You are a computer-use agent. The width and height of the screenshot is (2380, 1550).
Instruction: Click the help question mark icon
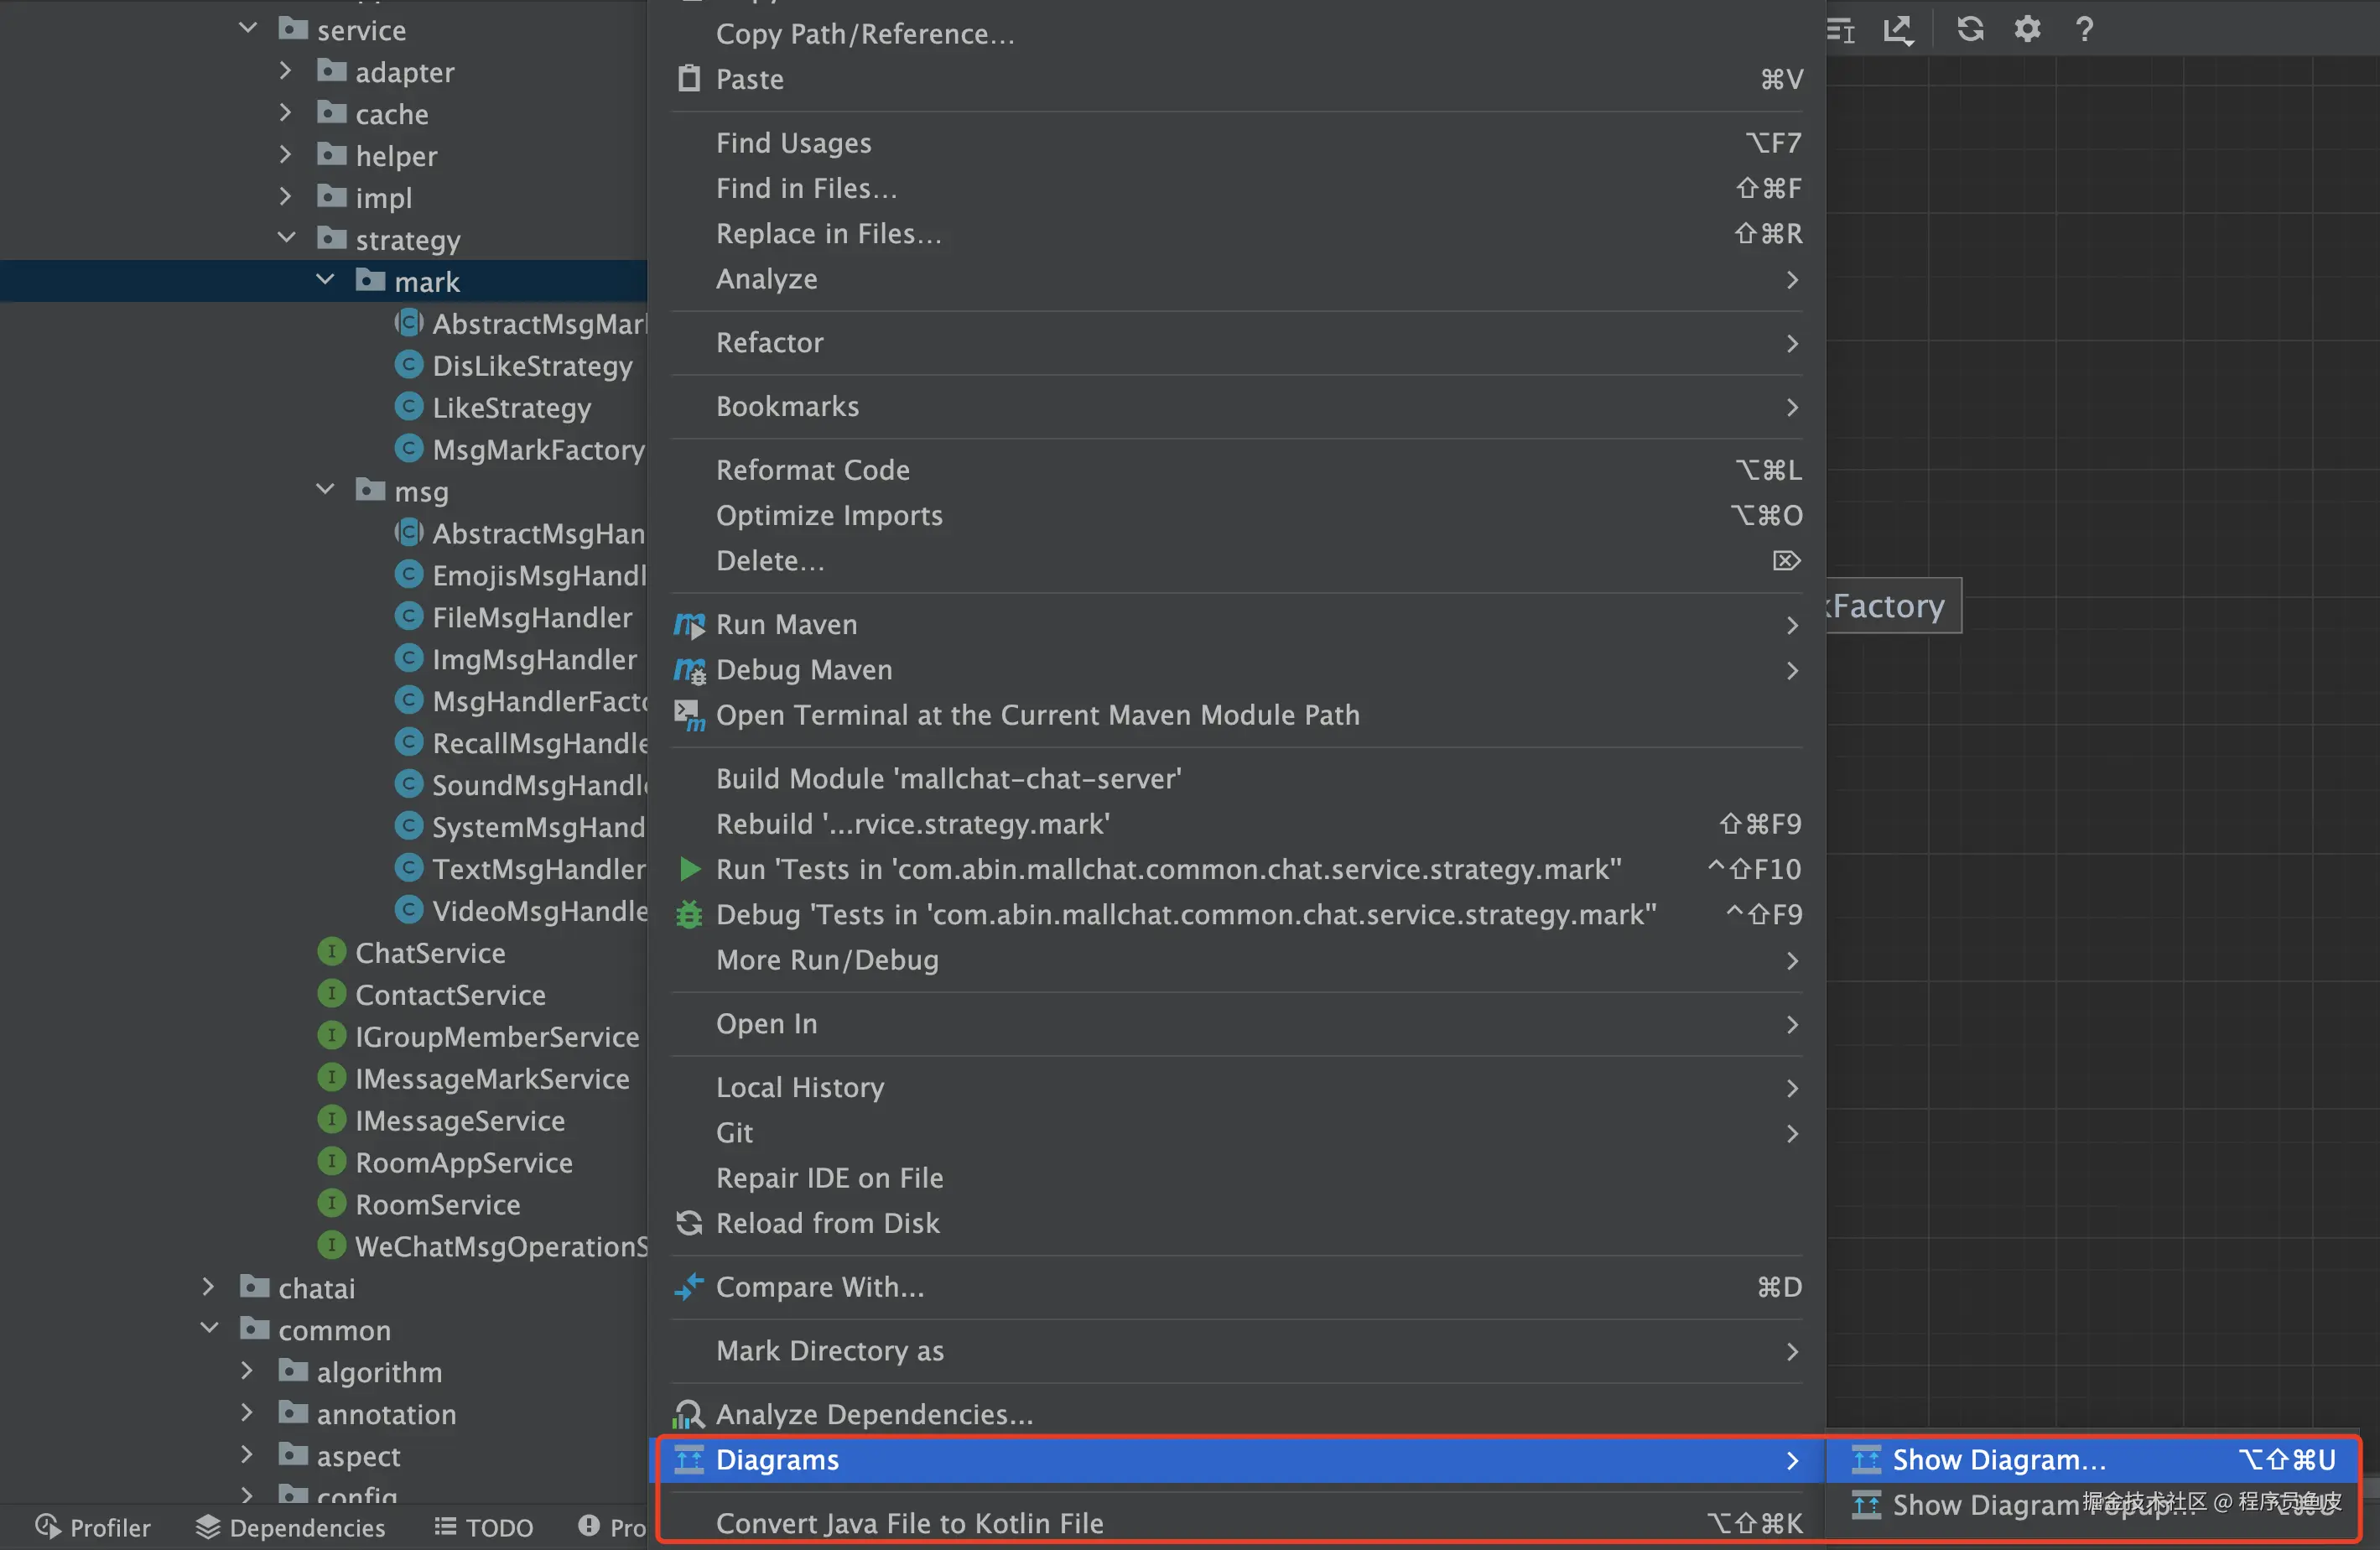(2084, 29)
